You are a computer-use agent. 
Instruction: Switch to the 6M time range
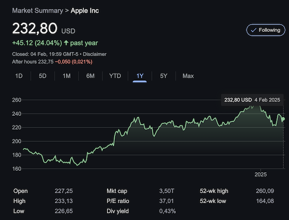click(x=91, y=76)
